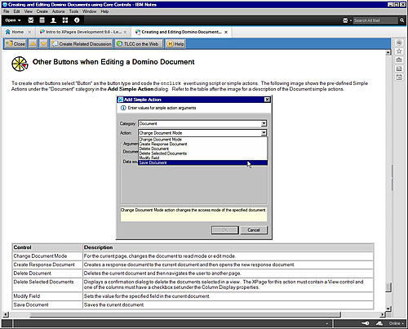Click the sidebar tray icon
This screenshot has height=329, width=408.
point(399,60)
